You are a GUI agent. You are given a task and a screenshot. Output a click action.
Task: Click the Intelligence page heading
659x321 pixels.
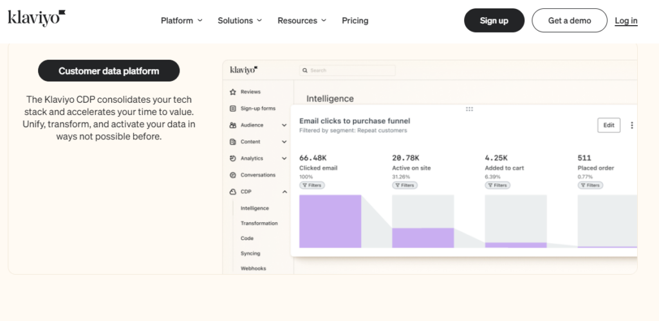tap(330, 98)
